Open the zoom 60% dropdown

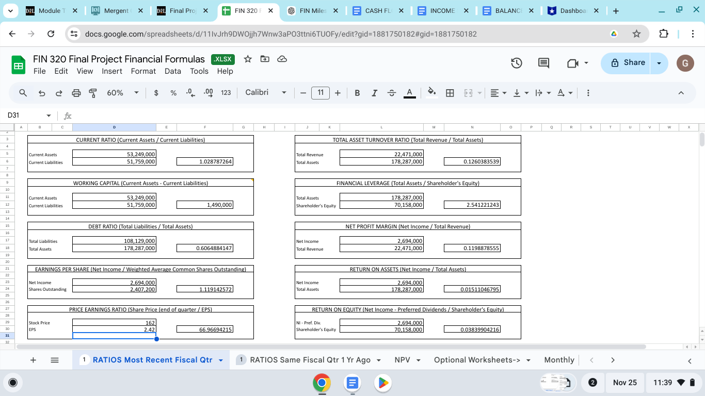click(123, 93)
